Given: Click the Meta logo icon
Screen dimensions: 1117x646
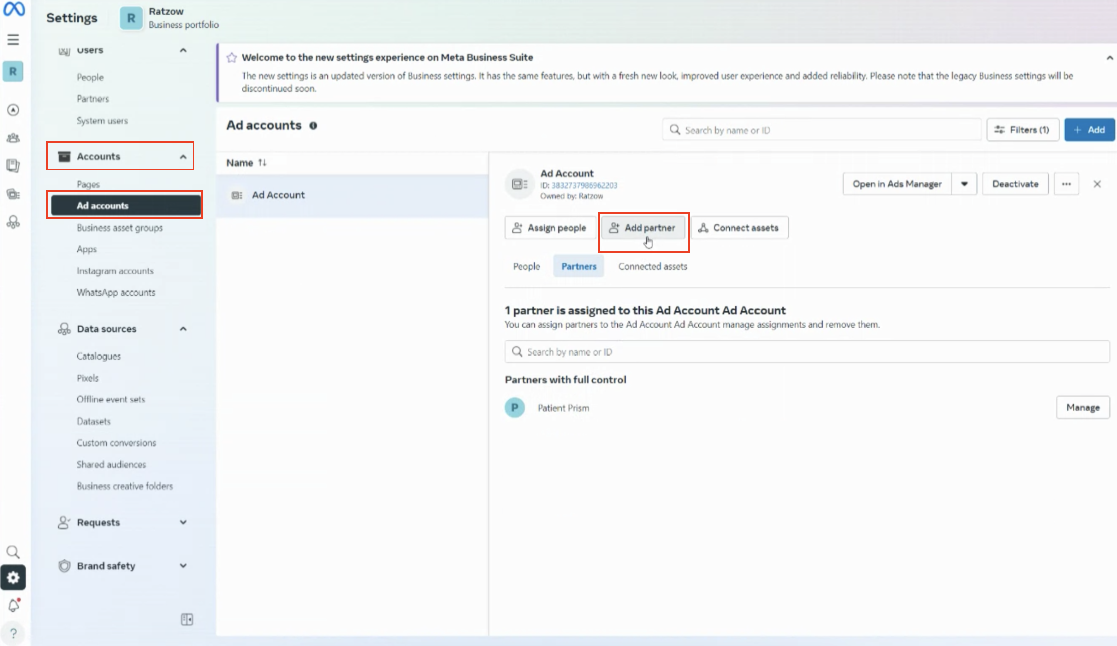Looking at the screenshot, I should pyautogui.click(x=14, y=9).
